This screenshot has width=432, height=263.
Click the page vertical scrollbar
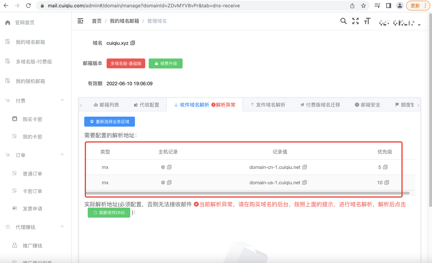pos(430,110)
